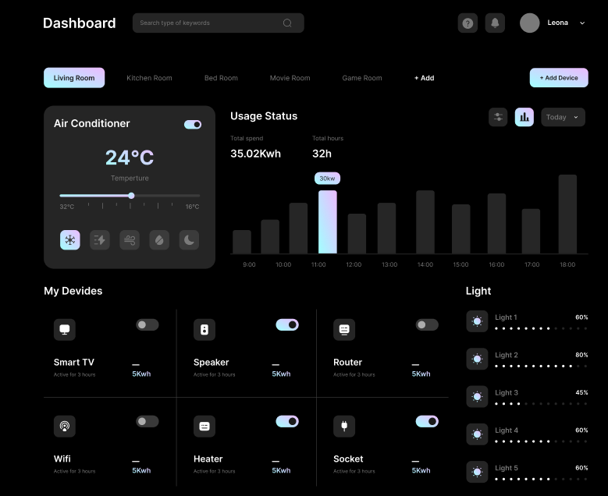Open usage filter sliders icon

click(x=498, y=117)
